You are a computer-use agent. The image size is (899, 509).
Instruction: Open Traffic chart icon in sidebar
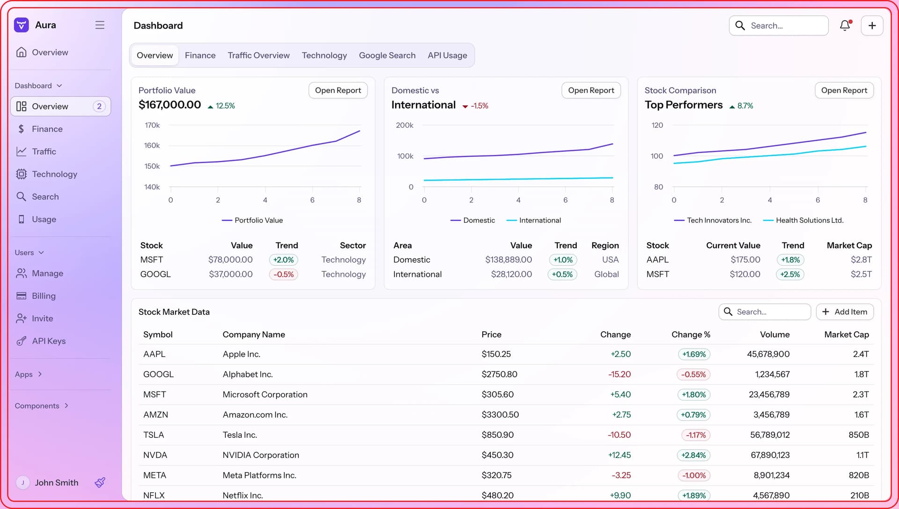pyautogui.click(x=21, y=152)
